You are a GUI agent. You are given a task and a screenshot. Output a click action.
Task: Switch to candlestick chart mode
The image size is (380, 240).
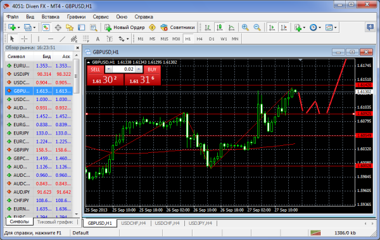point(220,28)
